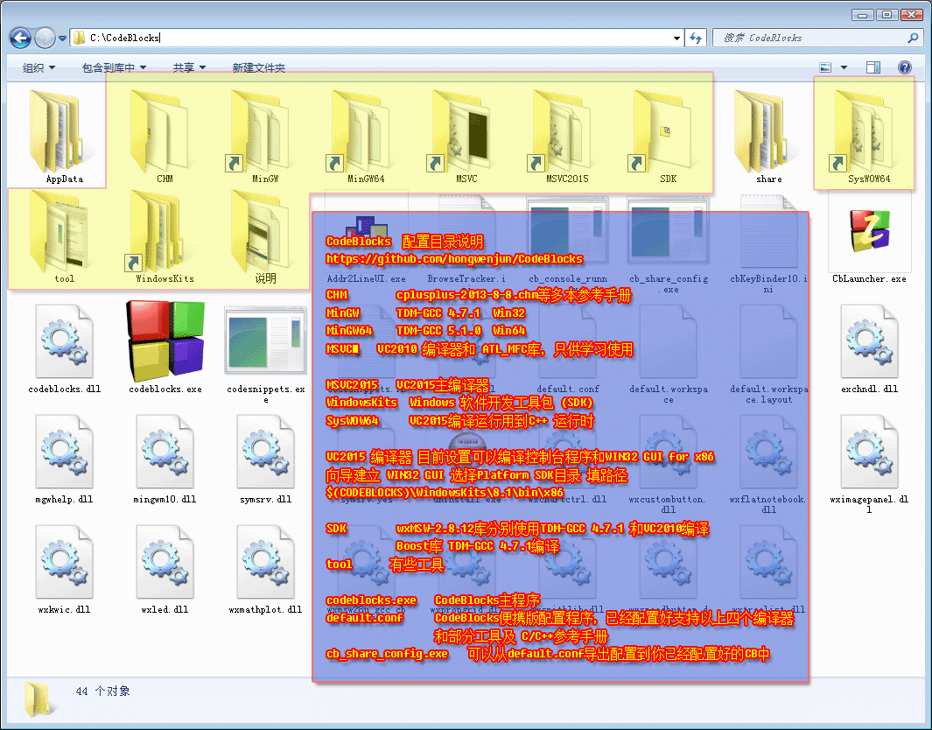Select codeblocks.dll file
The image size is (932, 730).
click(x=64, y=347)
